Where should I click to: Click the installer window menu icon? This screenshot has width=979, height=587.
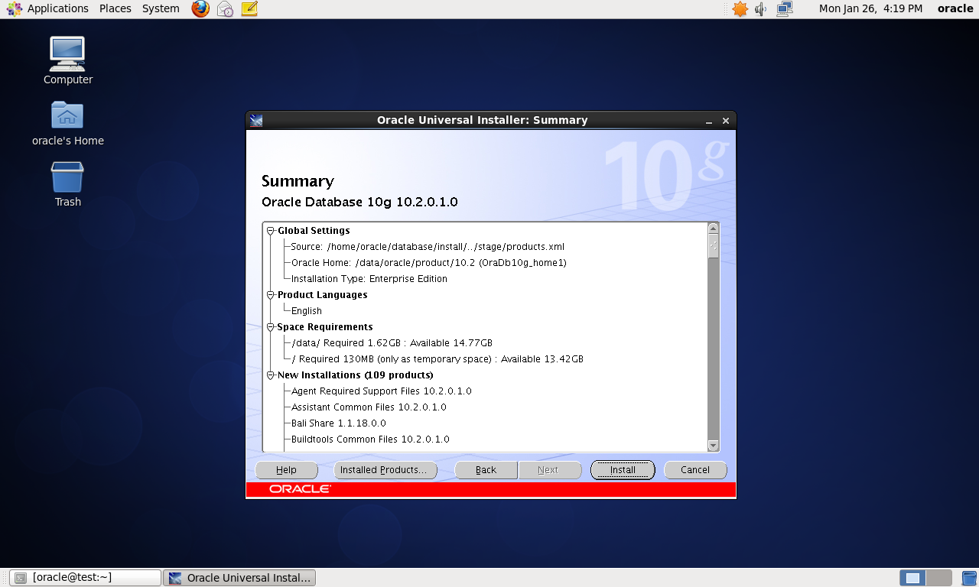[256, 120]
